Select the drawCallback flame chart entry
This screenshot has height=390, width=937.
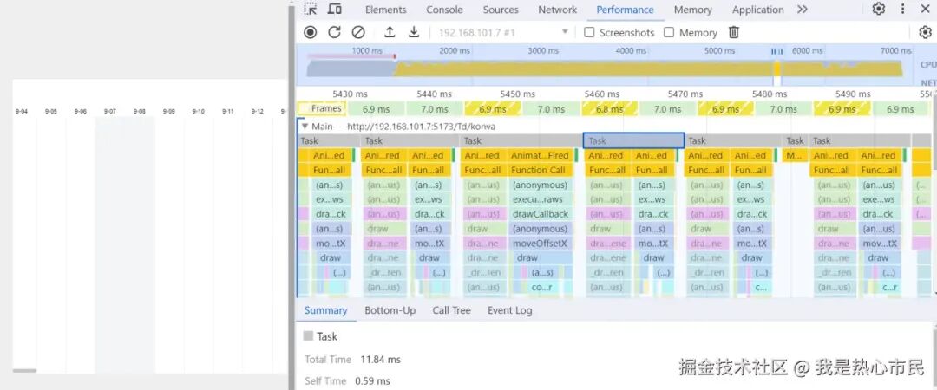(540, 214)
